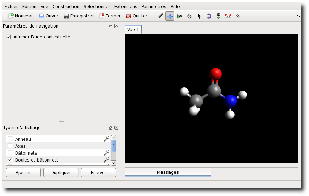Click the Ajouter button
Image resolution: width=309 pixels, height=196 pixels.
[x=23, y=172]
